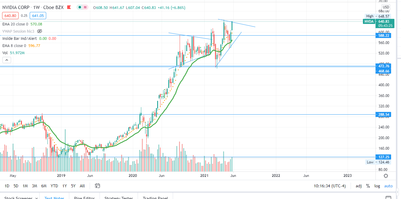Screen dimensions: 401x199
Task: Click the Low 124.46 price label
Action: click(378, 162)
